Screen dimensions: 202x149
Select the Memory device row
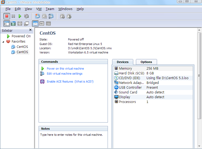click(153, 68)
